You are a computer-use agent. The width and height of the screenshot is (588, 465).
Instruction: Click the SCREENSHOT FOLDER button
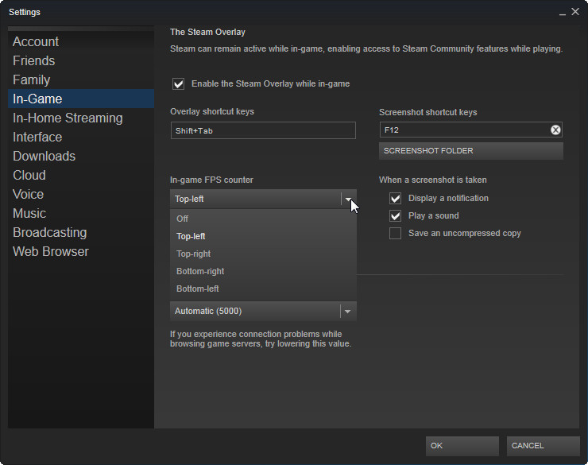click(x=471, y=151)
